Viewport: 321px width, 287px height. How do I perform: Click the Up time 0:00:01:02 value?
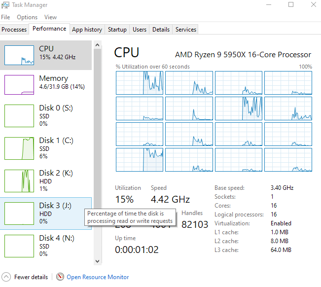pos(137,250)
